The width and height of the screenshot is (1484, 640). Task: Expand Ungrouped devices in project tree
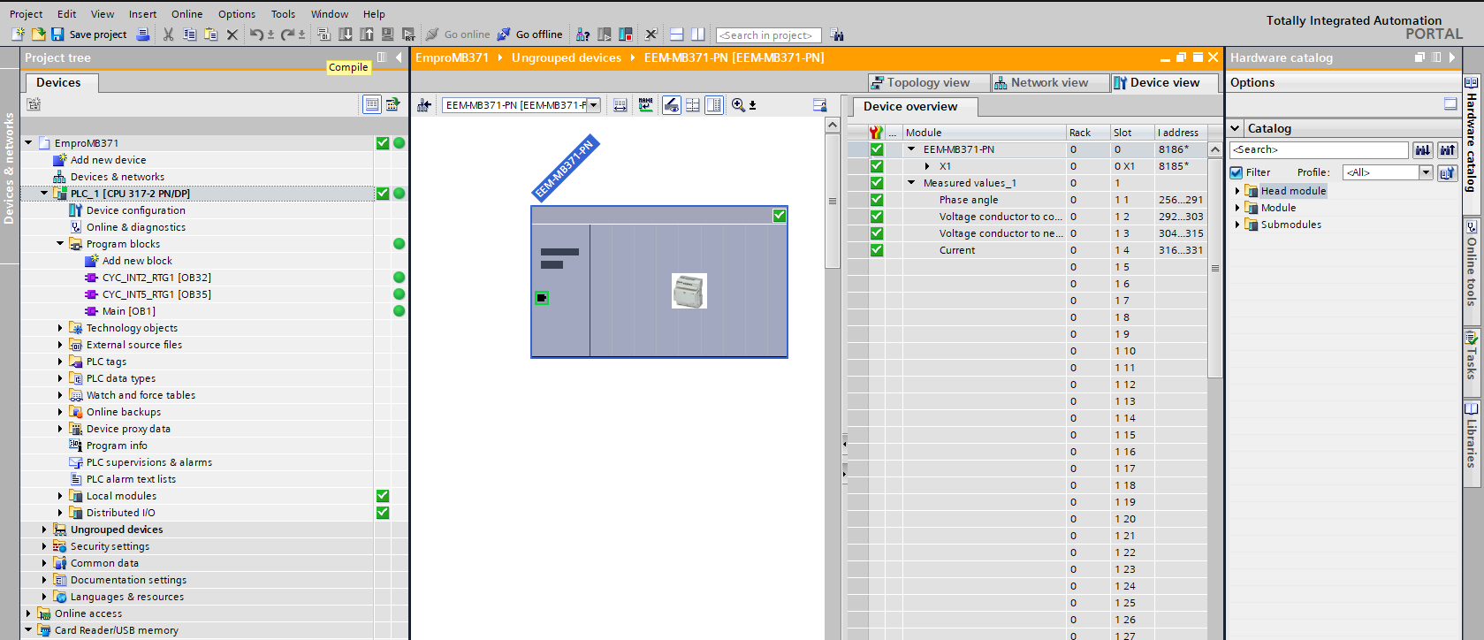pos(44,530)
